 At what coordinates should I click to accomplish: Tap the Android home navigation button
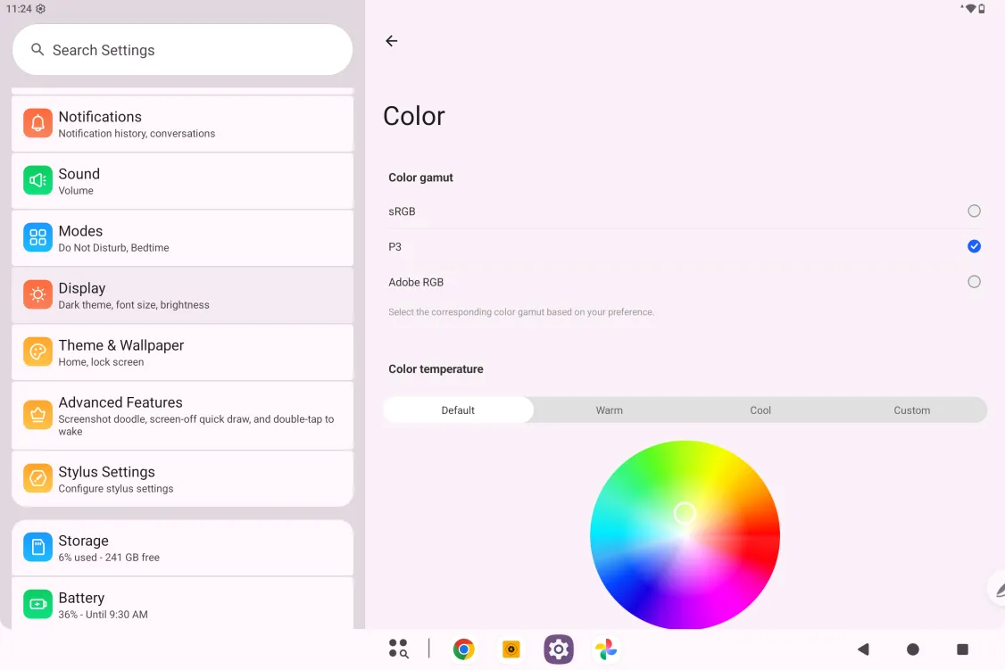click(913, 649)
